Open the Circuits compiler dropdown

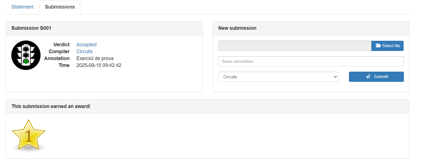(x=278, y=77)
